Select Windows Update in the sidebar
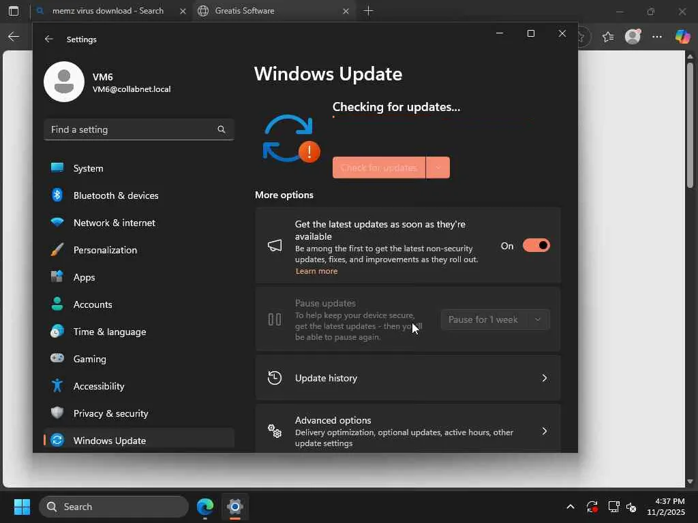The image size is (698, 523). (139, 441)
